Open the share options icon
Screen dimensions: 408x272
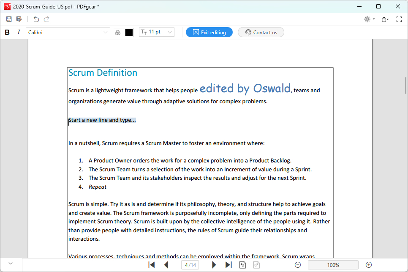(385, 19)
